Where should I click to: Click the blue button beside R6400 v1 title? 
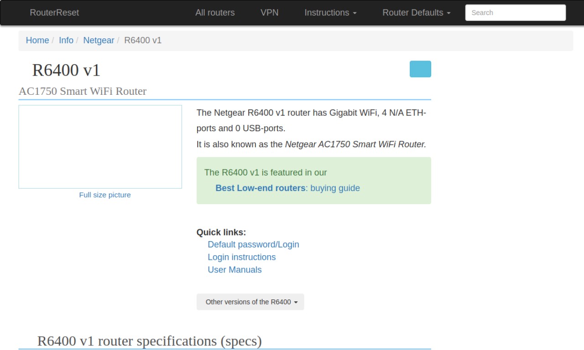tap(420, 69)
